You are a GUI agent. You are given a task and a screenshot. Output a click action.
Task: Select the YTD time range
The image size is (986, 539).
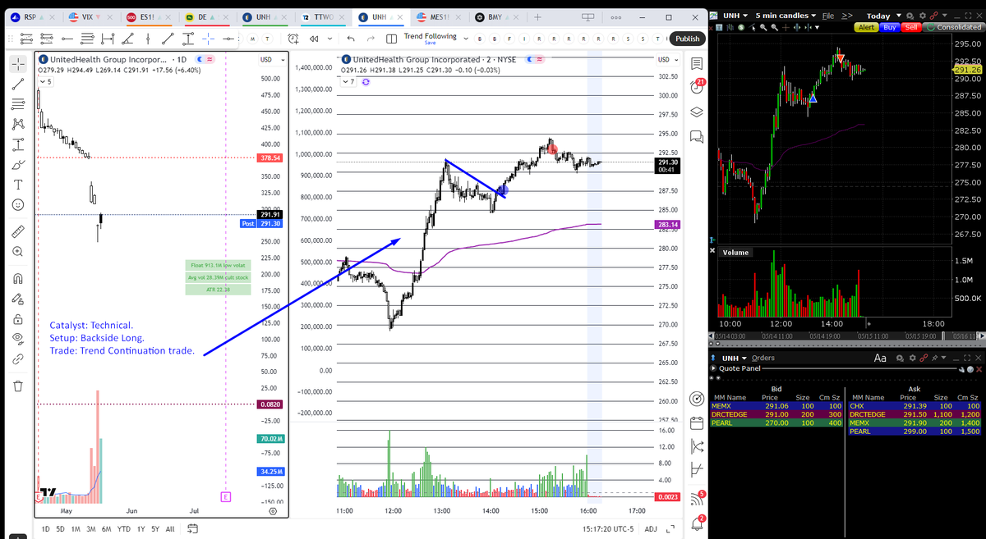pyautogui.click(x=123, y=529)
